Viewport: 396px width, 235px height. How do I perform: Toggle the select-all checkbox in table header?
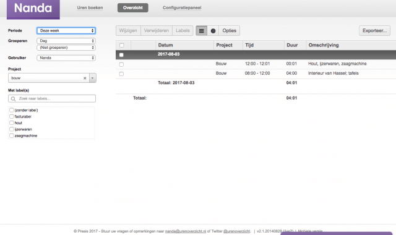point(121,45)
